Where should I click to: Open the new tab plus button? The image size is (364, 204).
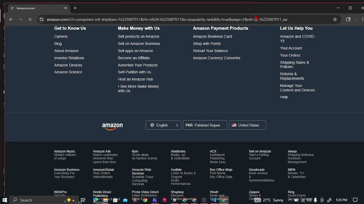point(75,8)
